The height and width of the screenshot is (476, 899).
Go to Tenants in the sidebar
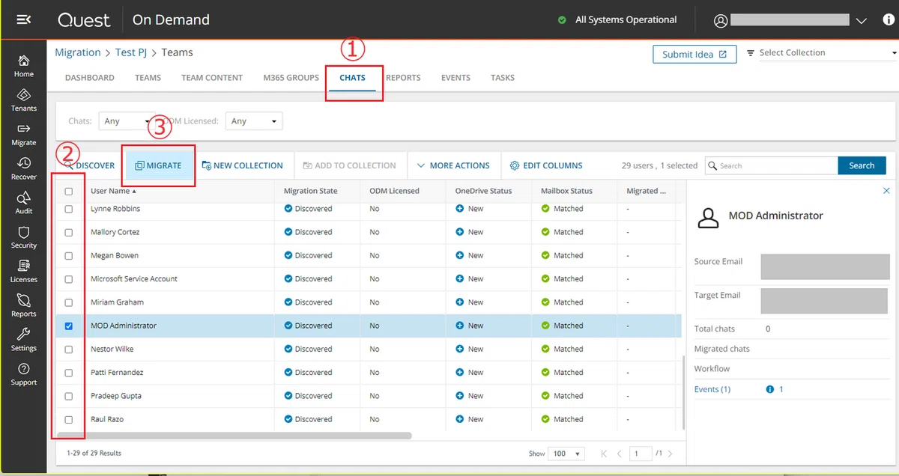click(x=24, y=100)
